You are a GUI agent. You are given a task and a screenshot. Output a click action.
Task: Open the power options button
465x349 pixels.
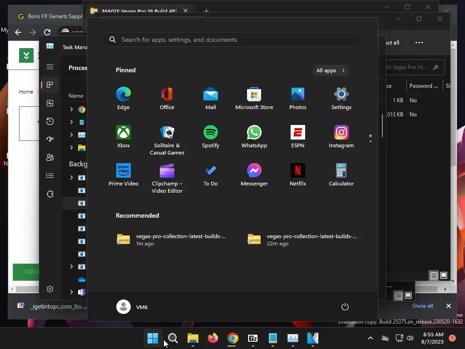click(x=345, y=307)
